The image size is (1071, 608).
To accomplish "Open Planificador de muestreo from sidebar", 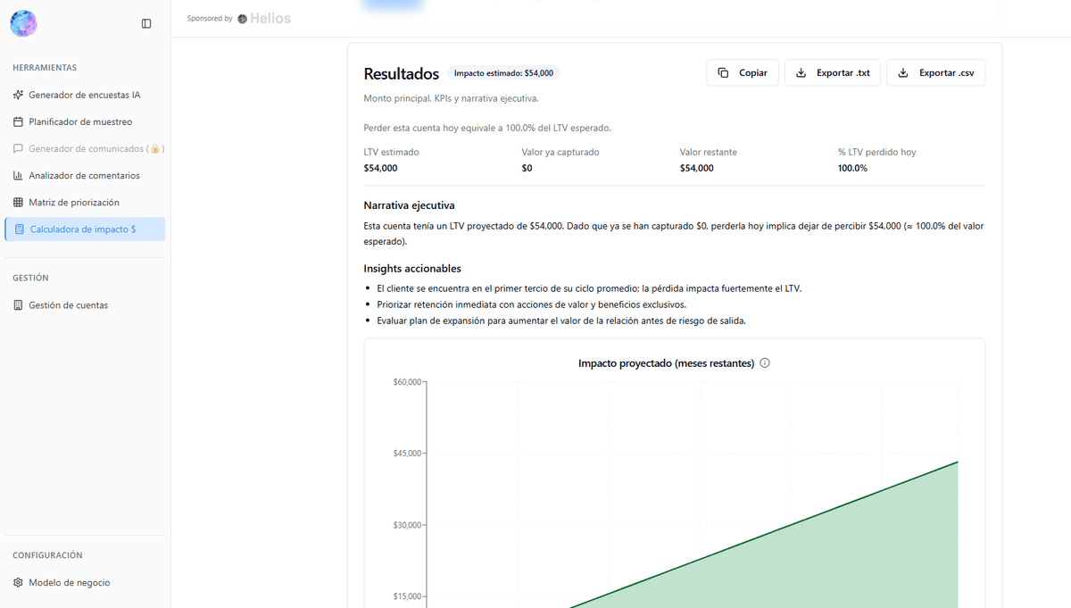I will point(80,121).
